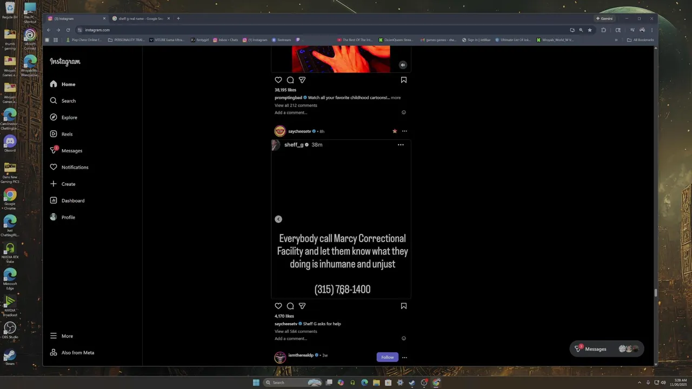
Task: Open iamtherealdp profile name
Action: (301, 356)
